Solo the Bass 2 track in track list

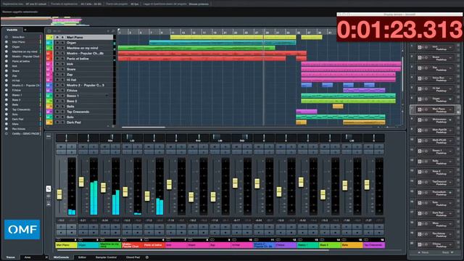(62, 101)
